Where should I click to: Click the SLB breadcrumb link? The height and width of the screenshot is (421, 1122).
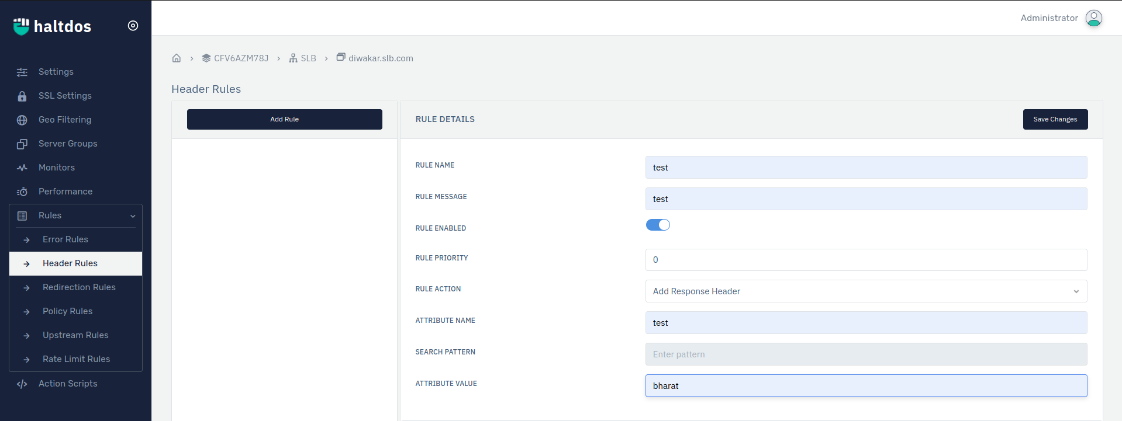coord(308,58)
